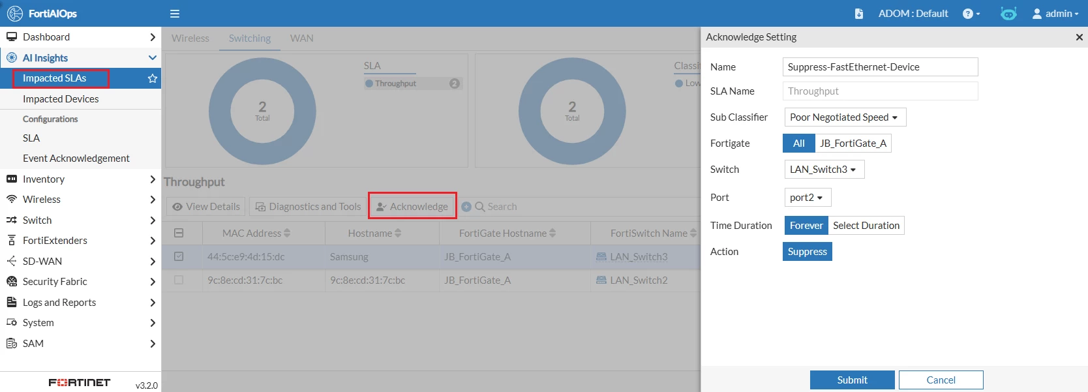Viewport: 1088px width, 392px height.
Task: Toggle the hamburger menu in header
Action: pos(175,14)
